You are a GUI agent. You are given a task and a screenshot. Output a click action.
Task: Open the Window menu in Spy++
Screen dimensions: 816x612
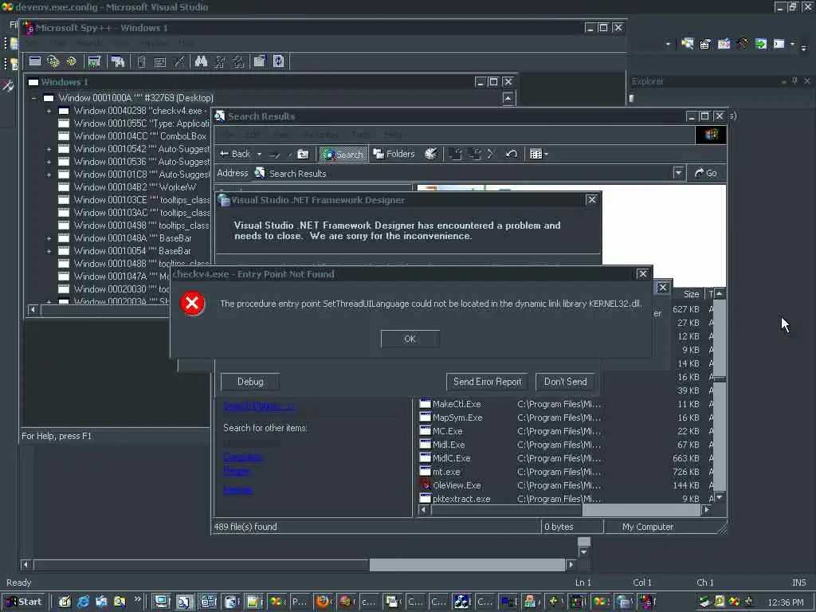[x=154, y=43]
